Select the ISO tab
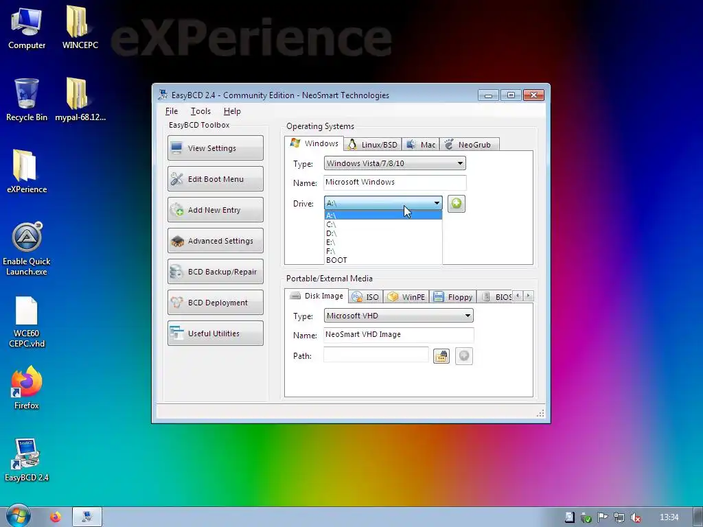Screen dimensions: 703x527 pyautogui.click(x=366, y=296)
